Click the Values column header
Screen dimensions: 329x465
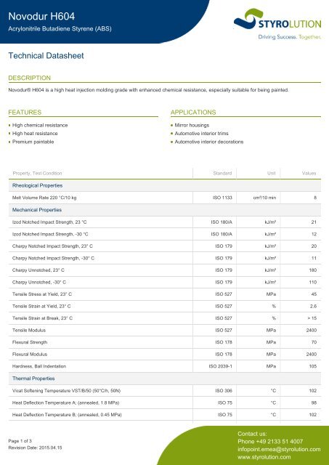coord(309,173)
